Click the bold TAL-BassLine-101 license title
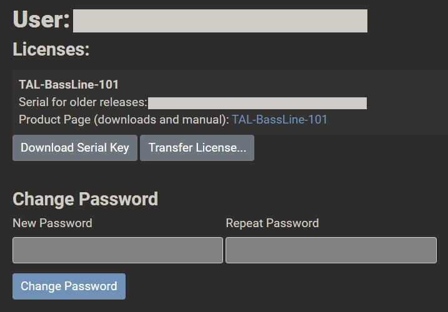This screenshot has height=312, width=448. 69,84
